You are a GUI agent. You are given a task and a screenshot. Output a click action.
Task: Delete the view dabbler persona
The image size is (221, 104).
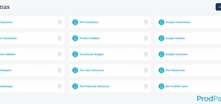click(60, 54)
